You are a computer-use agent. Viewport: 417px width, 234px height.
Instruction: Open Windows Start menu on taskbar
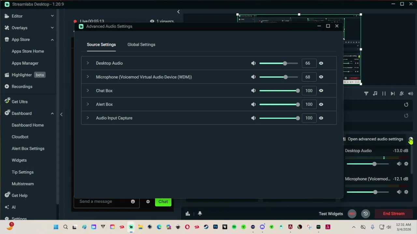tap(56, 227)
